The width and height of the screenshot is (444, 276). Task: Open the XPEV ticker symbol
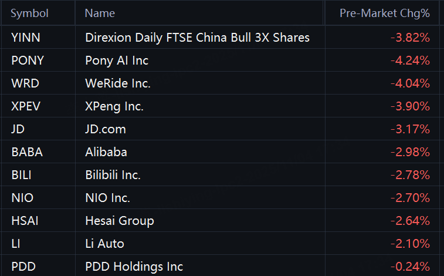pyautogui.click(x=26, y=106)
